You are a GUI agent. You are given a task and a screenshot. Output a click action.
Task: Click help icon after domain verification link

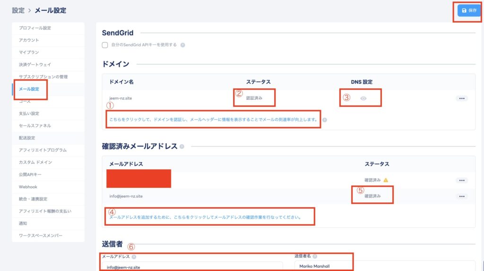coord(324,120)
